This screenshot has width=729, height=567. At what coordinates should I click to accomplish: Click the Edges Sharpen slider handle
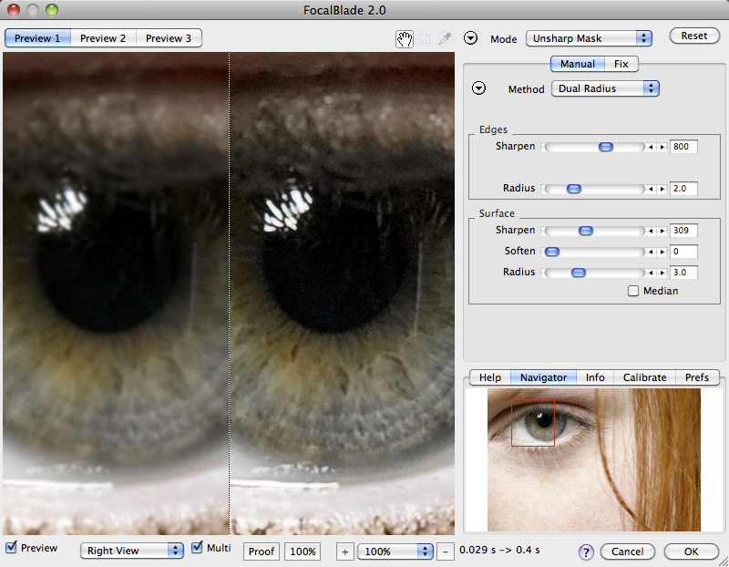click(x=605, y=147)
